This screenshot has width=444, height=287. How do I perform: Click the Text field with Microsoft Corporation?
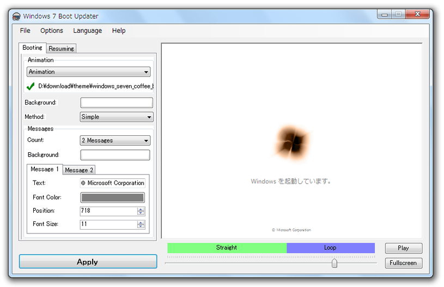[113, 183]
